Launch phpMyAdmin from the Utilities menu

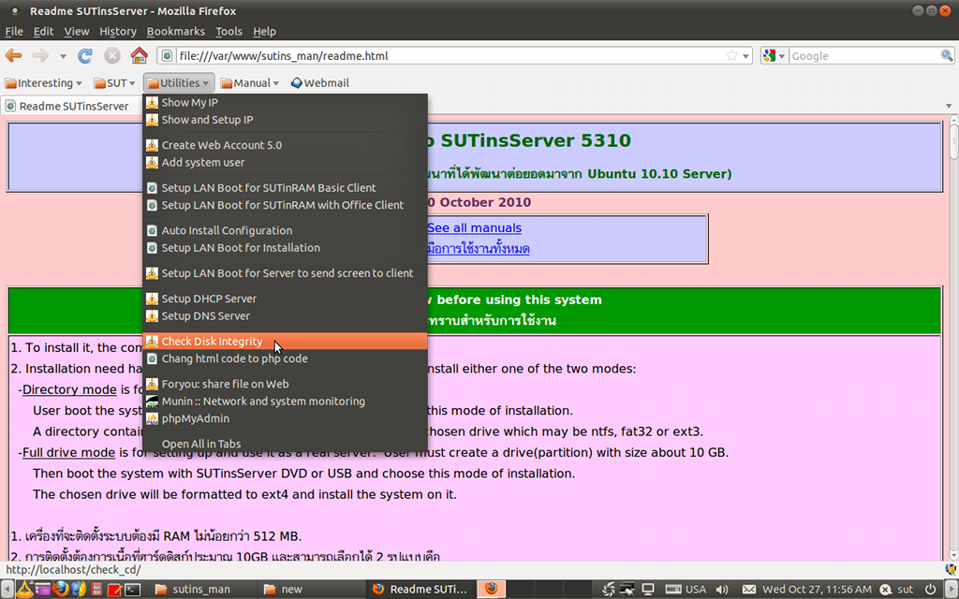click(x=285, y=418)
